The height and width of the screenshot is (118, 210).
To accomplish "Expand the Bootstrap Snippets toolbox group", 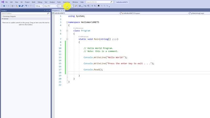I will point(2,16).
